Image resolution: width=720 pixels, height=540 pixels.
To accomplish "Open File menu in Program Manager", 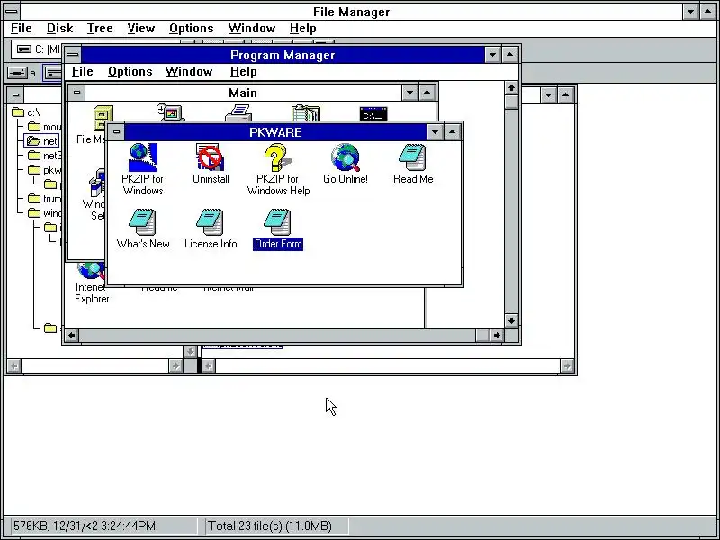I will 83,72.
